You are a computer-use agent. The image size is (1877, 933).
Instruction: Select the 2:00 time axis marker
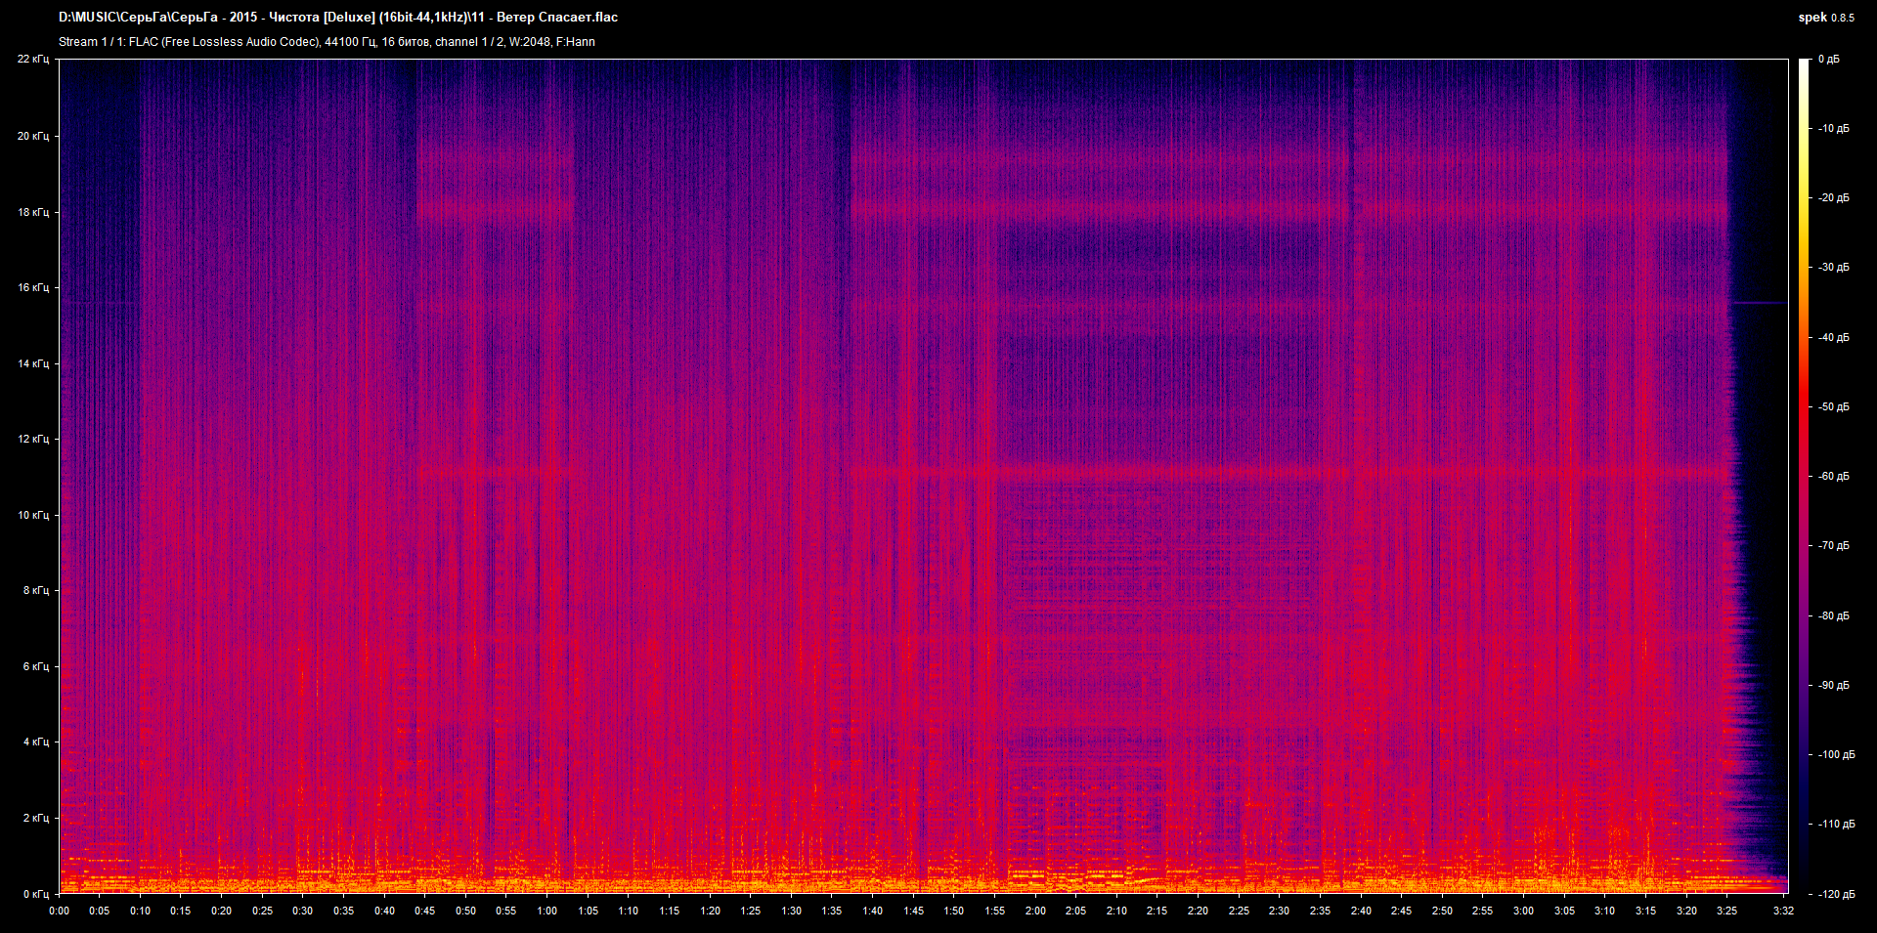click(1035, 911)
